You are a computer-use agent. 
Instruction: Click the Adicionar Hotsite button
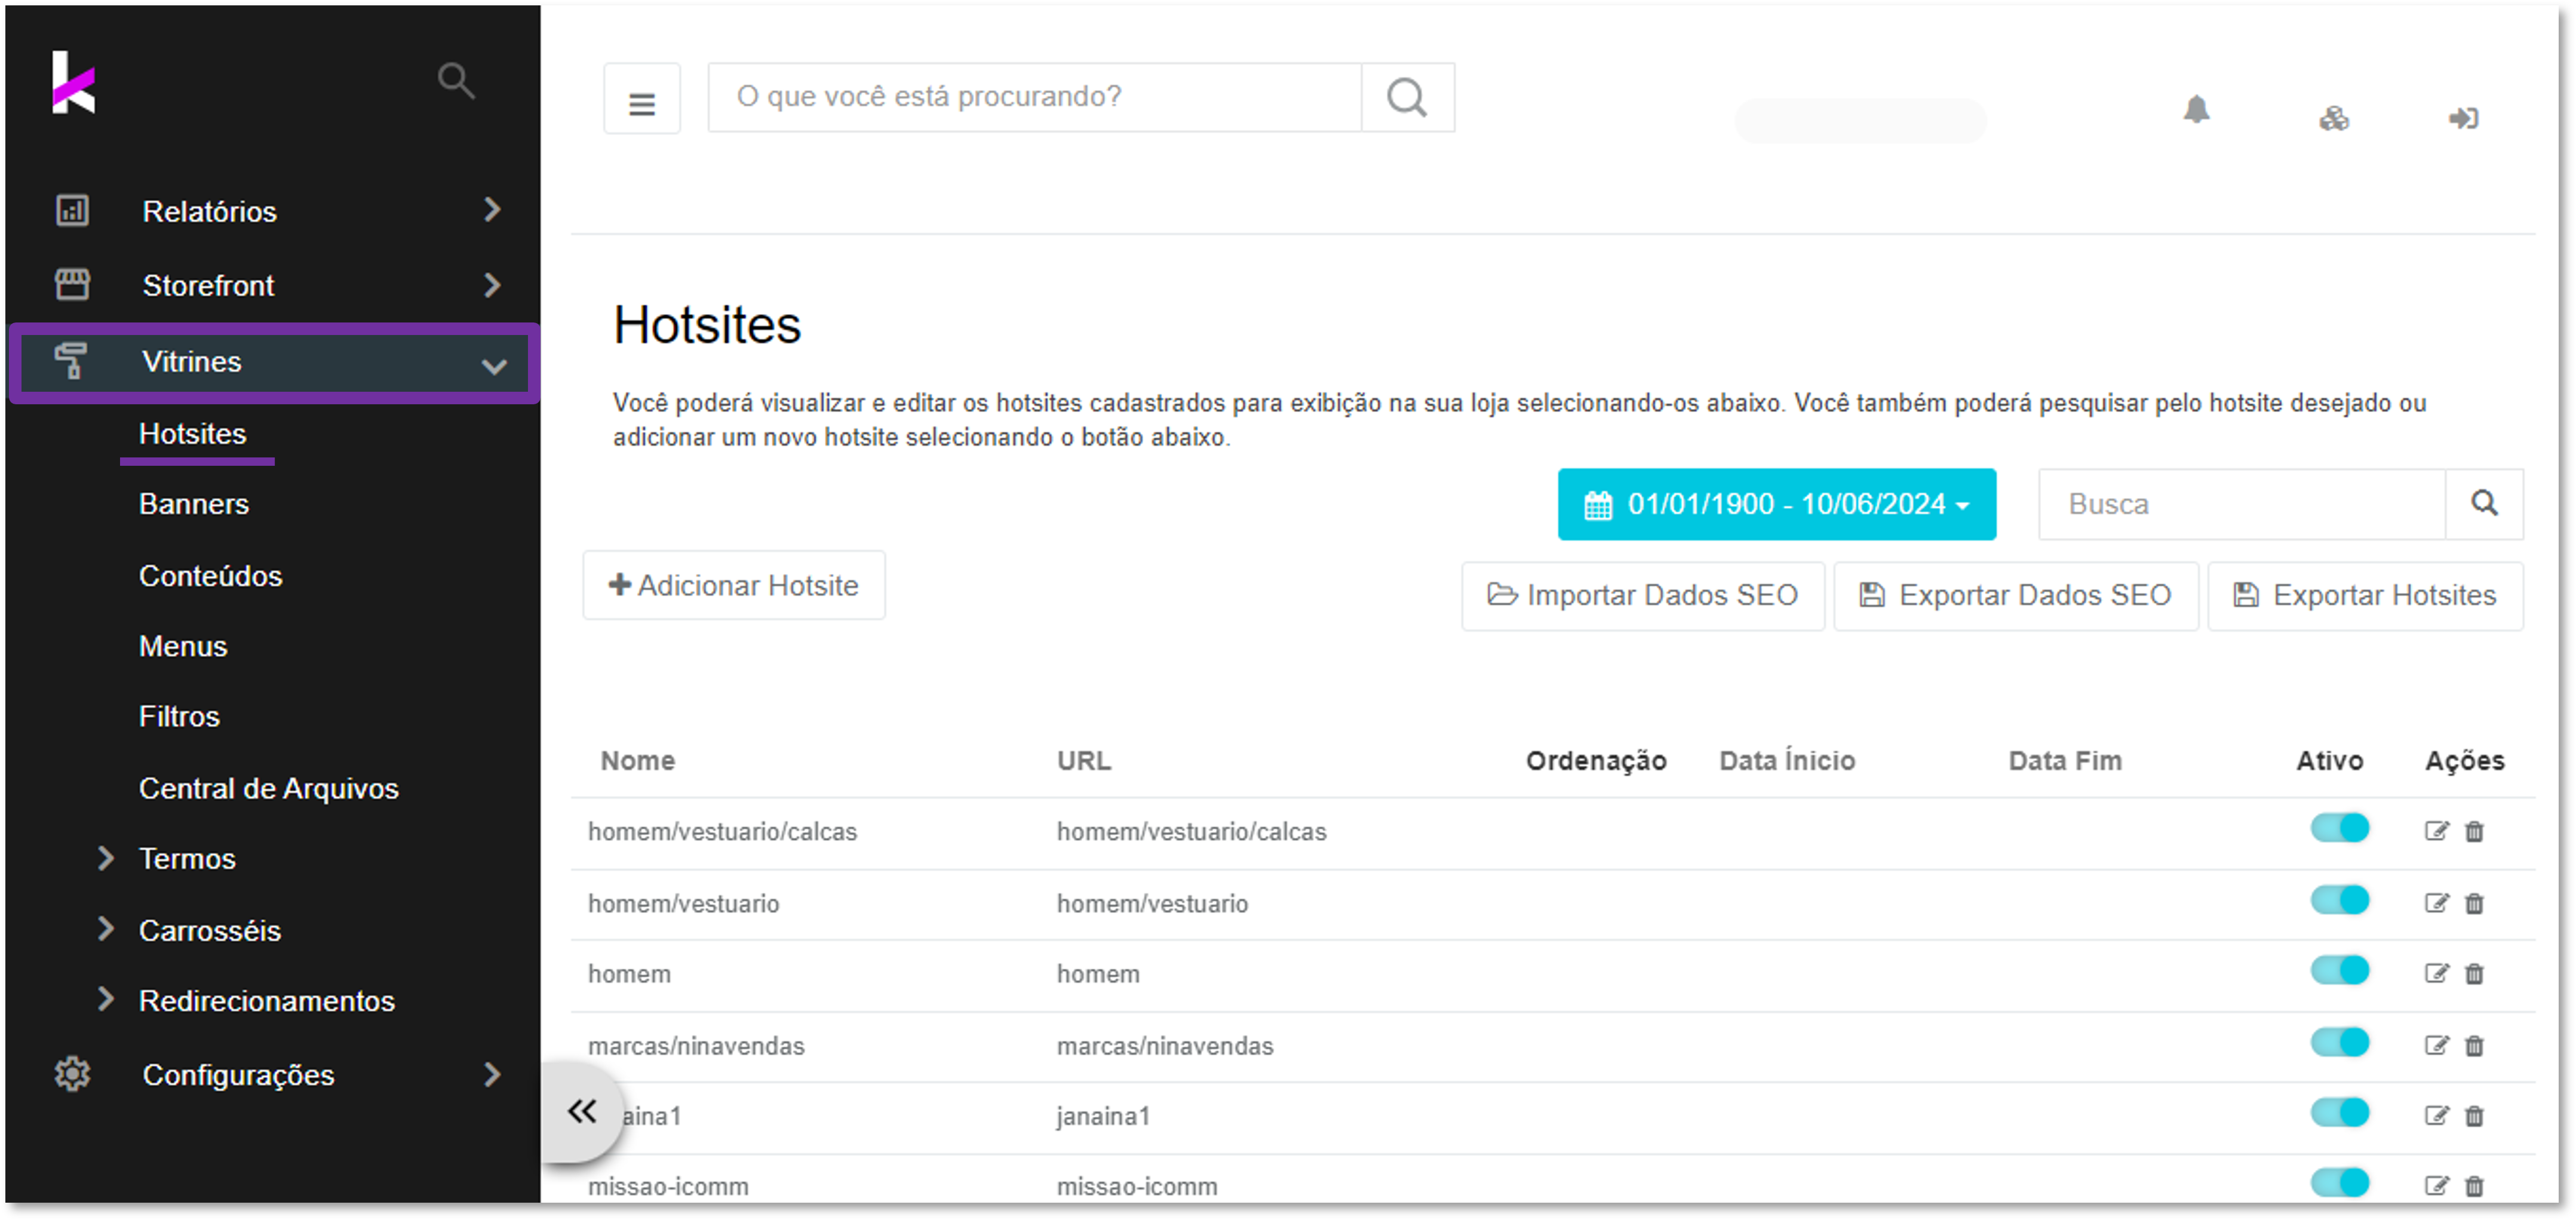click(734, 586)
